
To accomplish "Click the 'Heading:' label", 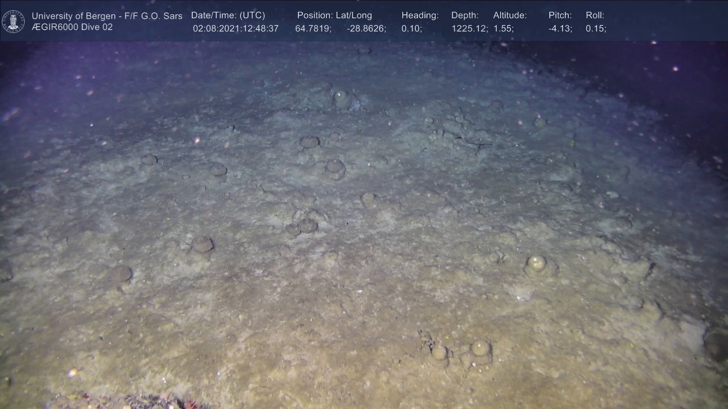I will [420, 16].
